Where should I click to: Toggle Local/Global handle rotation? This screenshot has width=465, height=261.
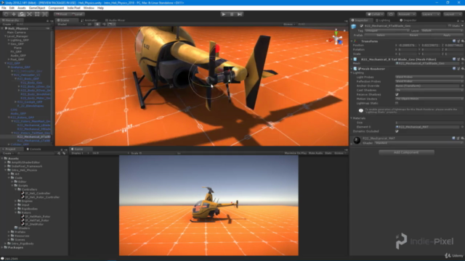(x=77, y=14)
